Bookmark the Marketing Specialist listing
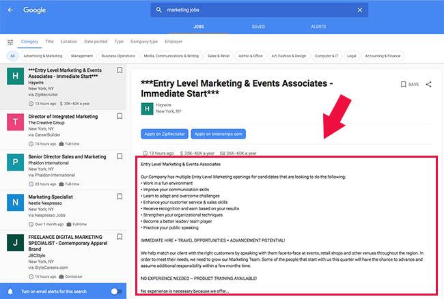Screen dimensions: 444x299 (x=120, y=197)
